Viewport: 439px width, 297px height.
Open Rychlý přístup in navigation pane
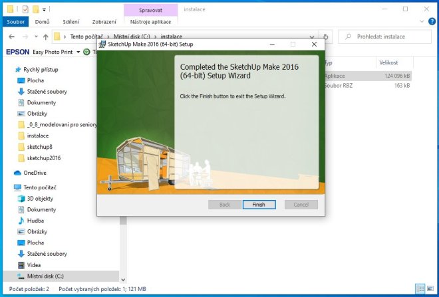click(x=41, y=70)
